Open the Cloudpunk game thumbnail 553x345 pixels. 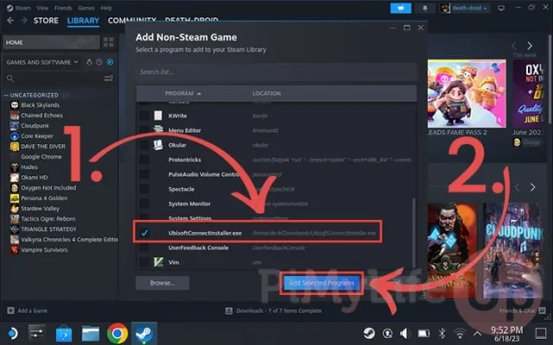coord(512,250)
